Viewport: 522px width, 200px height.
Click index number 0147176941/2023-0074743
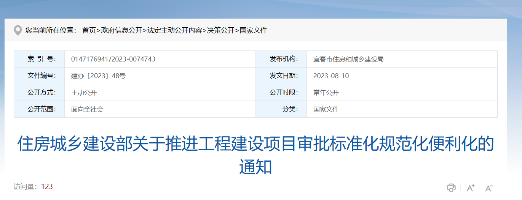(113, 59)
